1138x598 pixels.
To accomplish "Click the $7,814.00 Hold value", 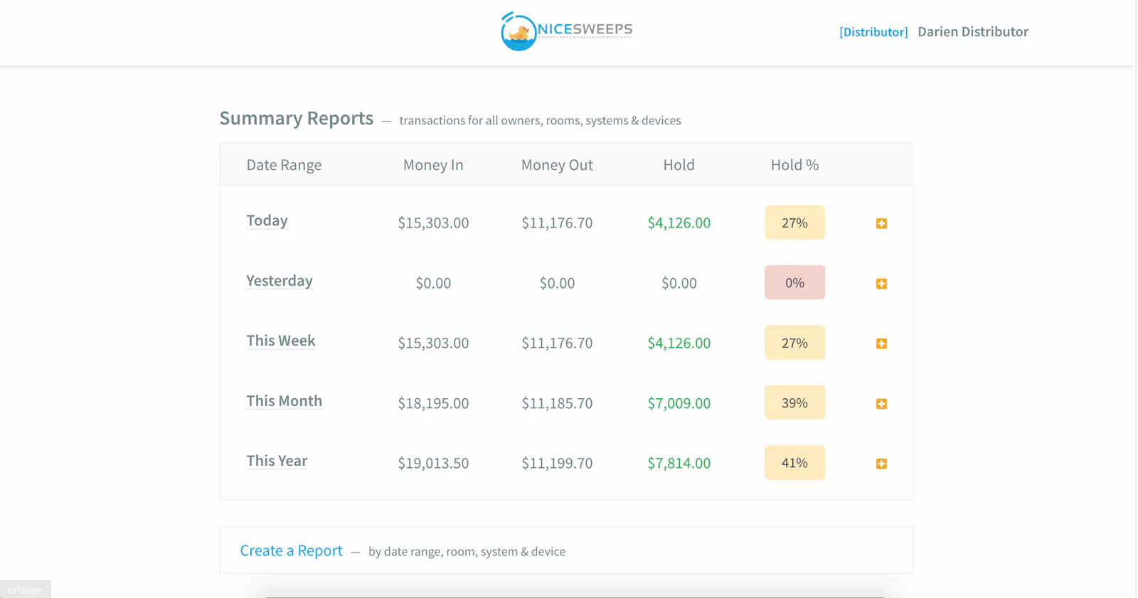I will [679, 463].
